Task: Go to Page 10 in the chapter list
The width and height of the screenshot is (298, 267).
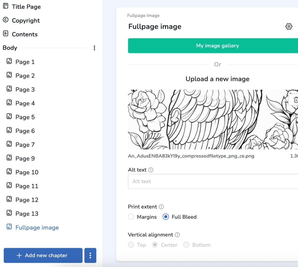Action: pyautogui.click(x=27, y=172)
